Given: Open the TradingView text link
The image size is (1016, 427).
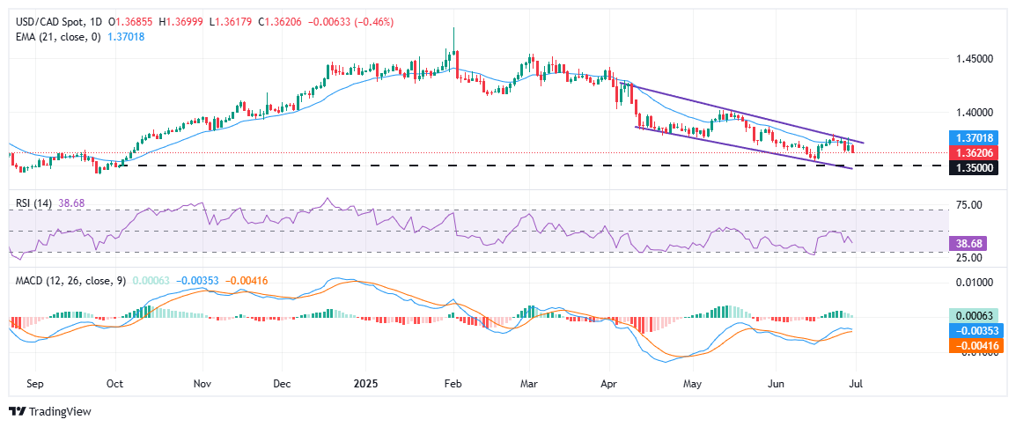Looking at the screenshot, I should 60,411.
